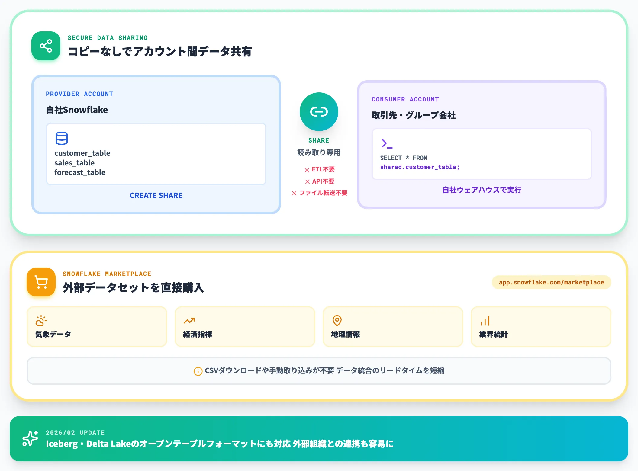The width and height of the screenshot is (638, 471).
Task: Click the 自社Snowflake heading
Action: click(x=77, y=110)
